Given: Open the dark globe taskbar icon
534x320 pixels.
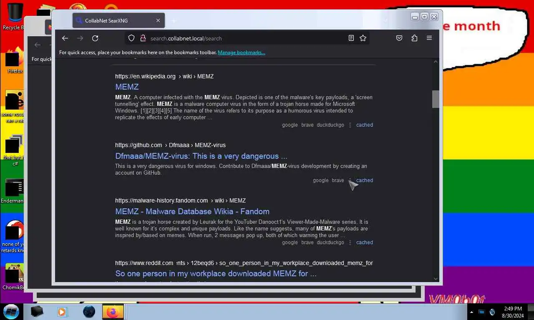Looking at the screenshot, I should click(x=89, y=312).
